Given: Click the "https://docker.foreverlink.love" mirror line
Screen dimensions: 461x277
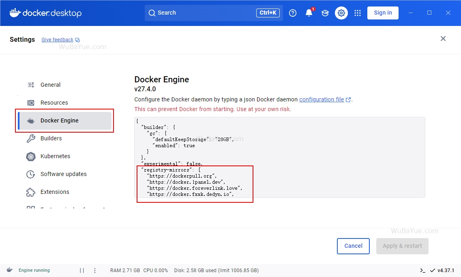Looking at the screenshot, I should pos(194,189).
